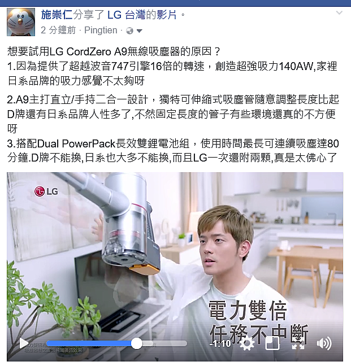Open 施崇仁 profile name link

[57, 15]
